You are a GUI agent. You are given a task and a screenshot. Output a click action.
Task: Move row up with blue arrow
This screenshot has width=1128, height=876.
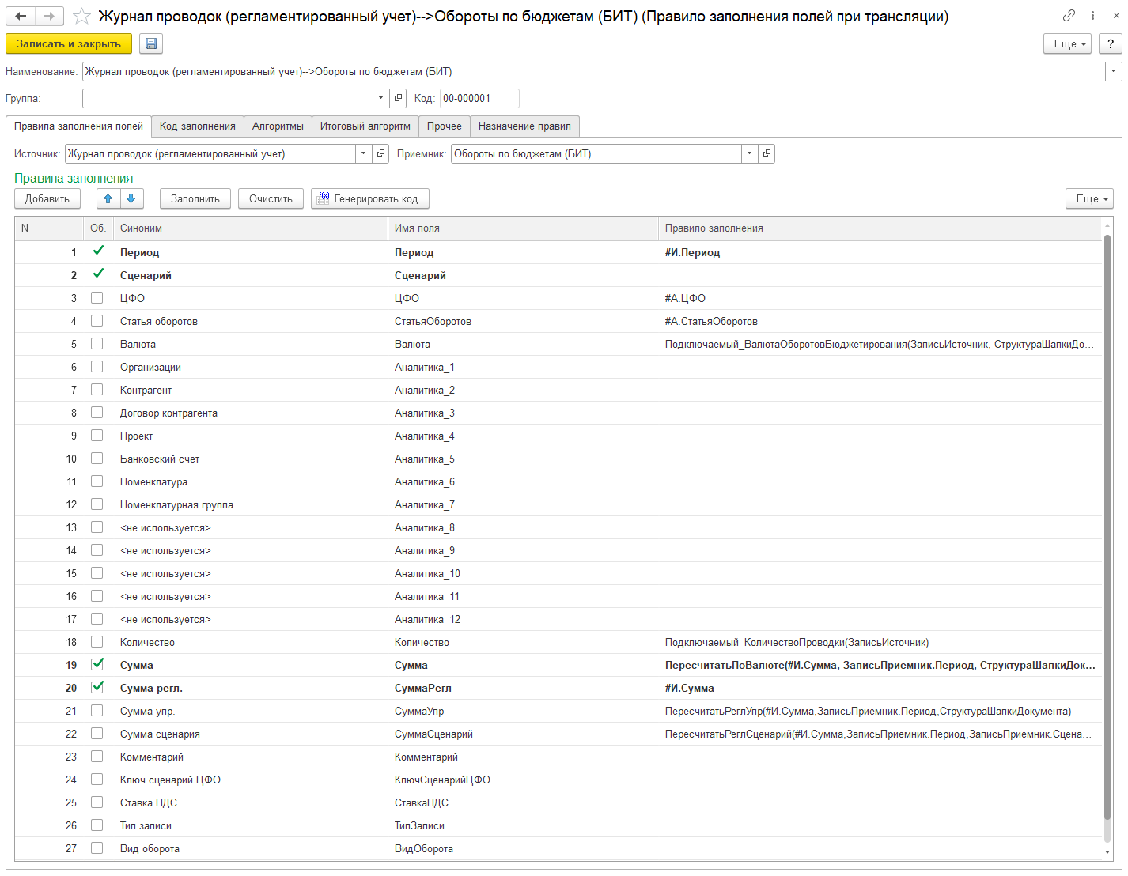pyautogui.click(x=108, y=199)
